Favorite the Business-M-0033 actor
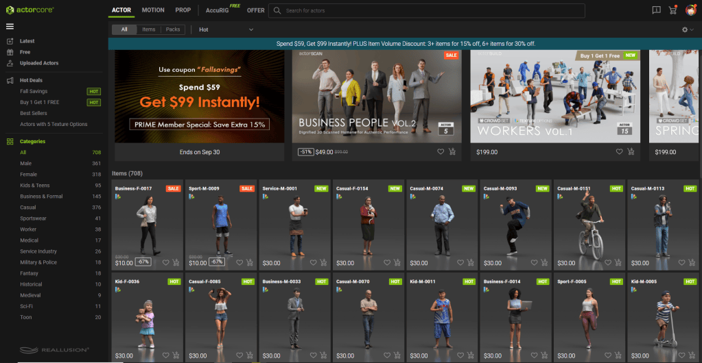Viewport: 702px width, 363px height. coord(313,355)
